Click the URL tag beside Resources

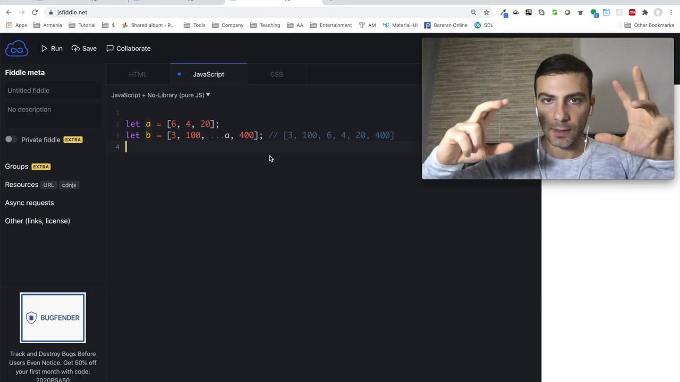coord(48,185)
